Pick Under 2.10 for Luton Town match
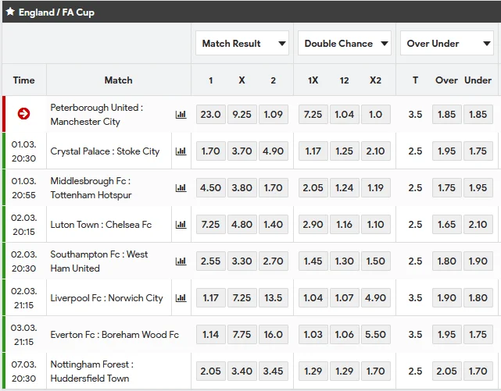The height and width of the screenshot is (391, 501). (478, 225)
